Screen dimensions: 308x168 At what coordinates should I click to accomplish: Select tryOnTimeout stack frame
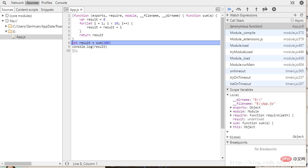pyautogui.click(x=266, y=77)
